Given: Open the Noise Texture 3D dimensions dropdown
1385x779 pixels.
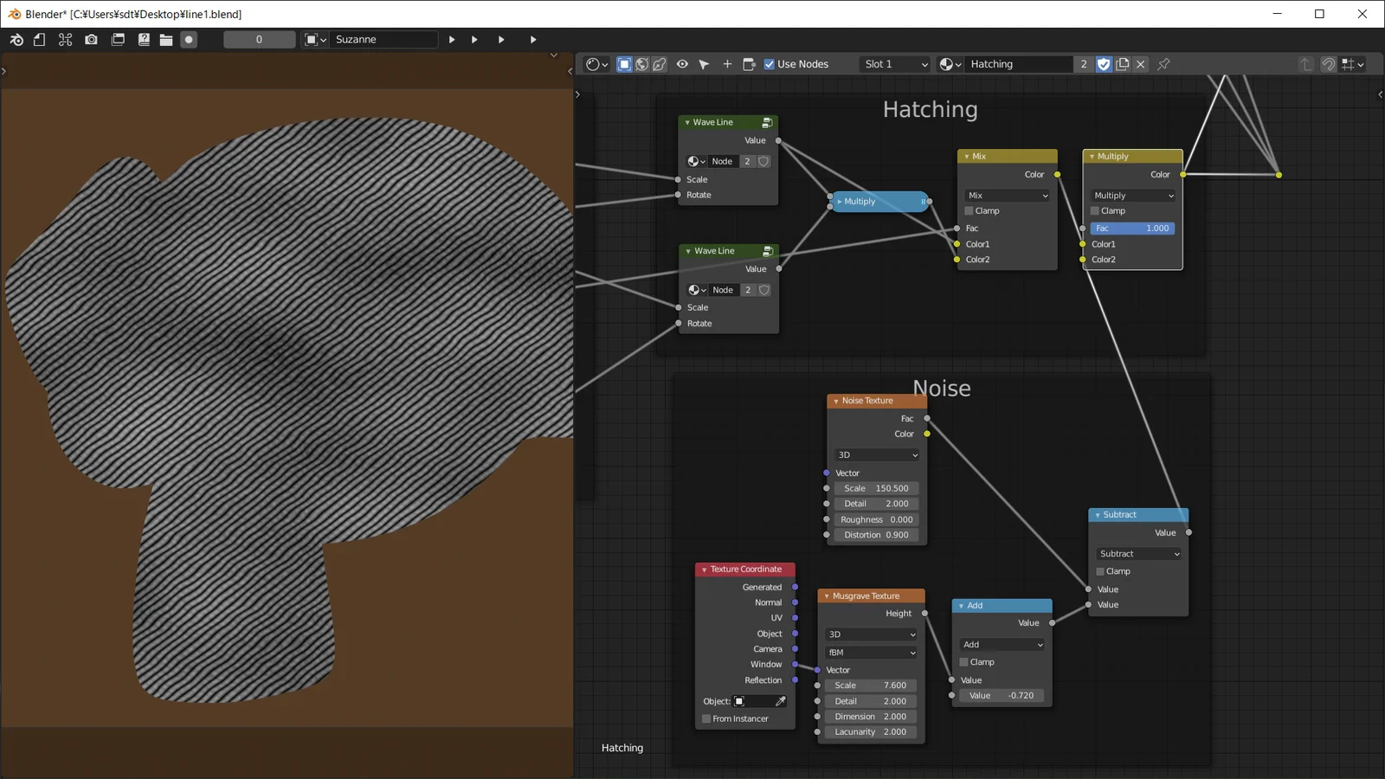Looking at the screenshot, I should click(876, 454).
